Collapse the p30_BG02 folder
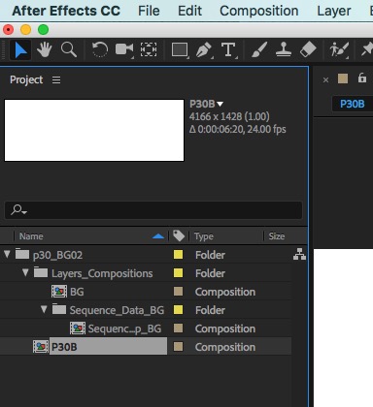Screen dimensions: 373x407 pyautogui.click(x=7, y=254)
